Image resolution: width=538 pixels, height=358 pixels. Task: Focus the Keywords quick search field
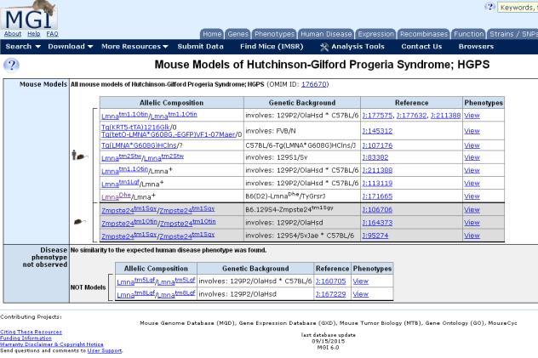point(518,7)
